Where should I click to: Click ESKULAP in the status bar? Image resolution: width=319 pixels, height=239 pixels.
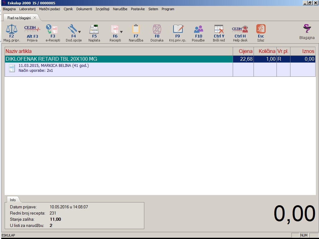click(8, 235)
